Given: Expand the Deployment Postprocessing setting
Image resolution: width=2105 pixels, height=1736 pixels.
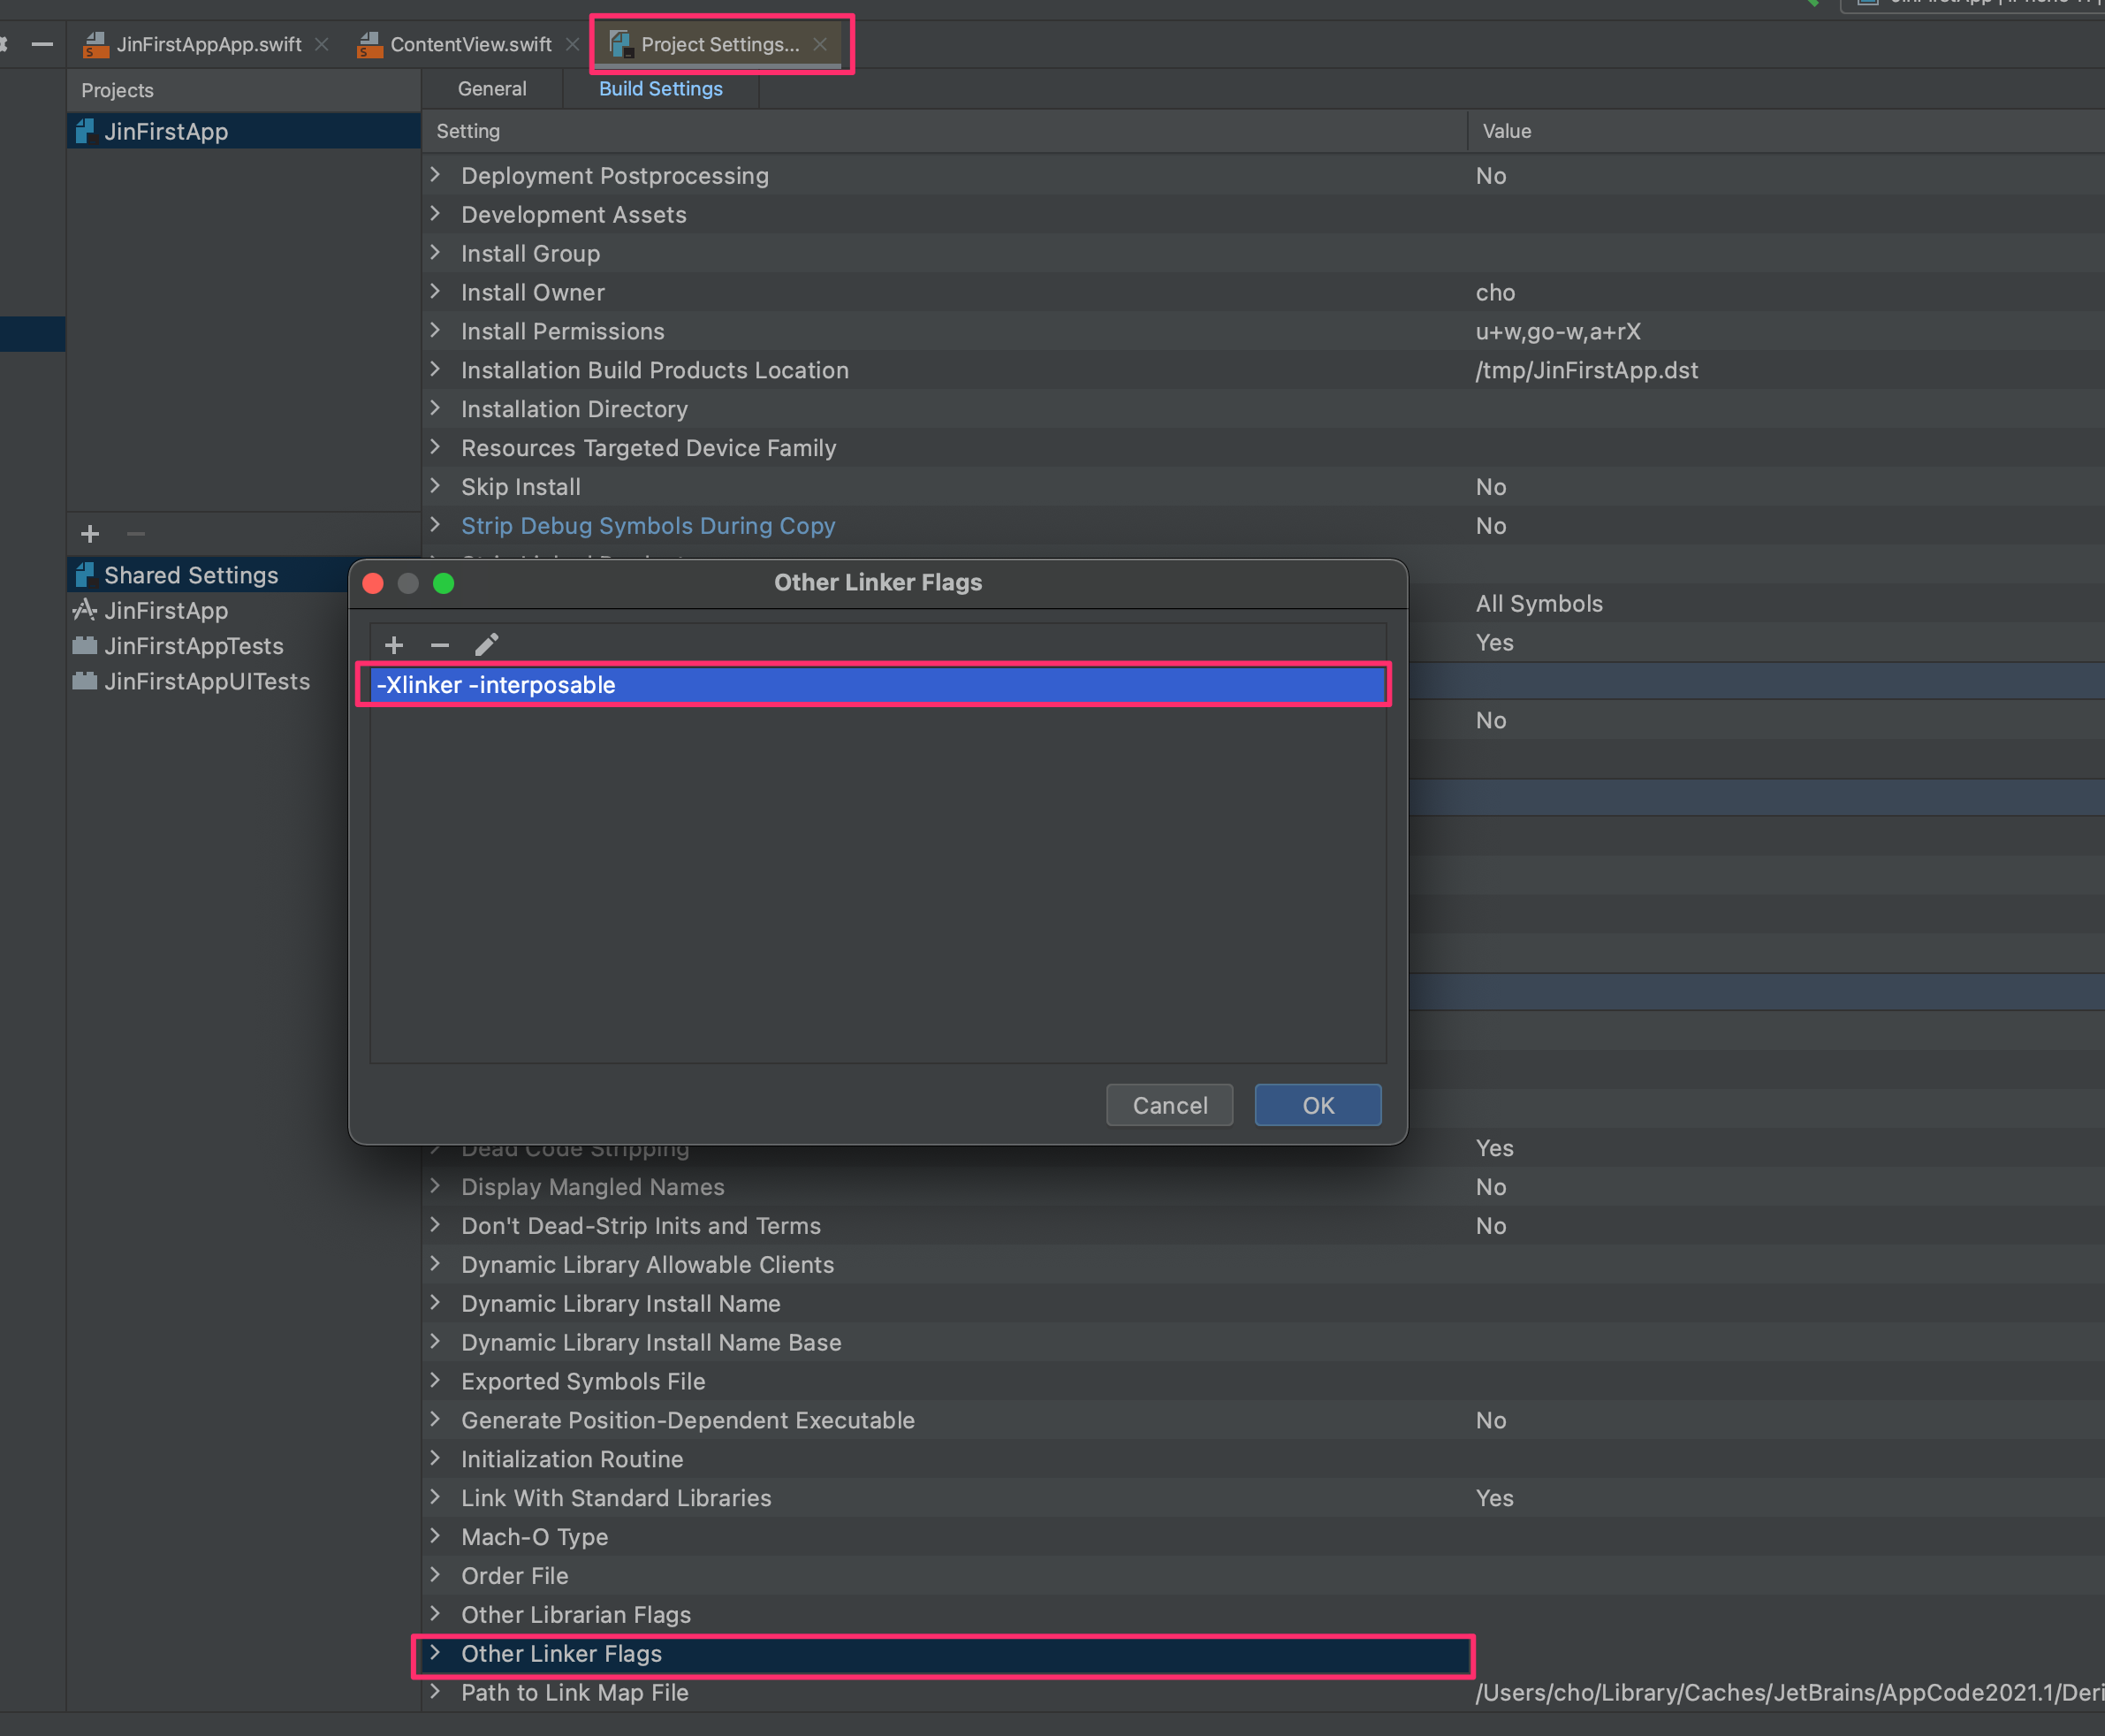Looking at the screenshot, I should pyautogui.click(x=436, y=175).
